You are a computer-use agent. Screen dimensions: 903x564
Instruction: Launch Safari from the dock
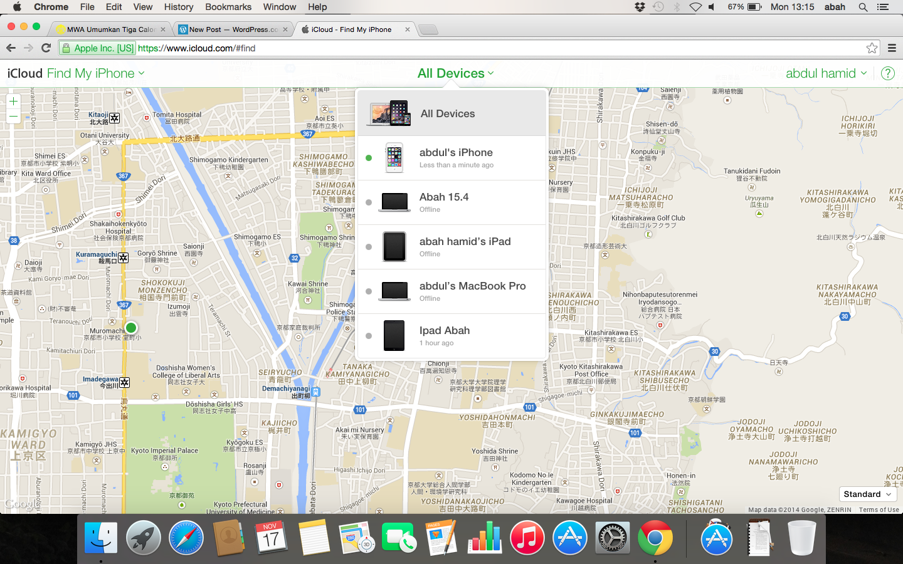click(x=186, y=538)
